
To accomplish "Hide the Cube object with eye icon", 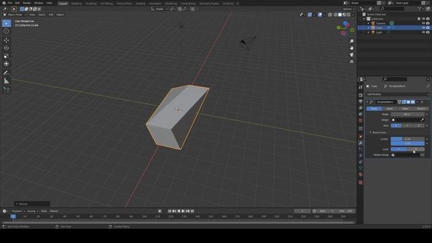I will coord(423,28).
